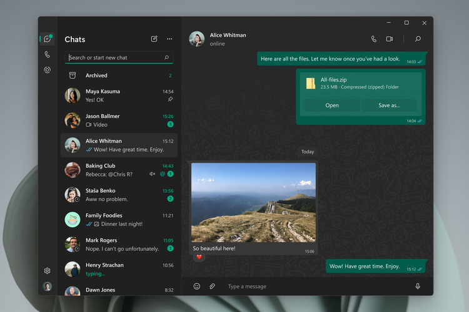Click the Open button for All-files.zip

point(332,105)
